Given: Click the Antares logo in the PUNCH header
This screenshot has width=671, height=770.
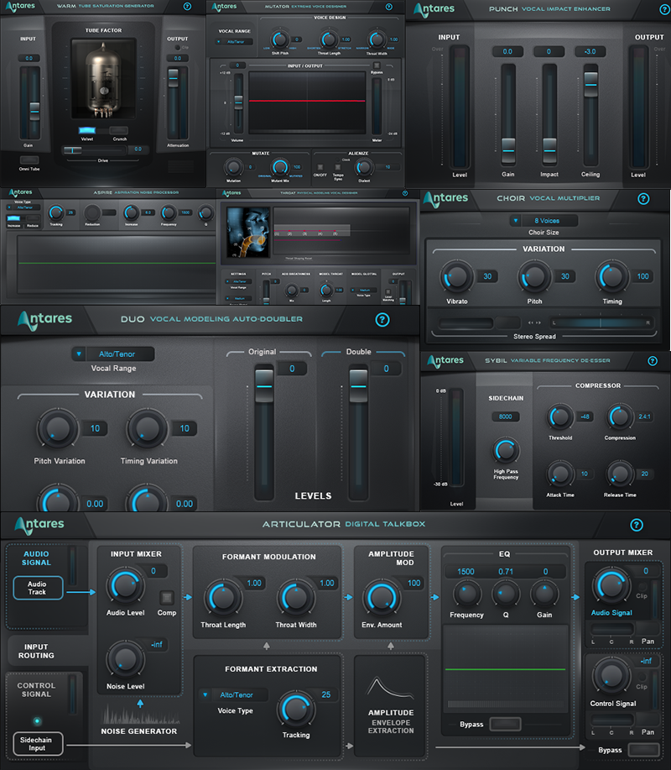Looking at the screenshot, I should coord(434,9).
